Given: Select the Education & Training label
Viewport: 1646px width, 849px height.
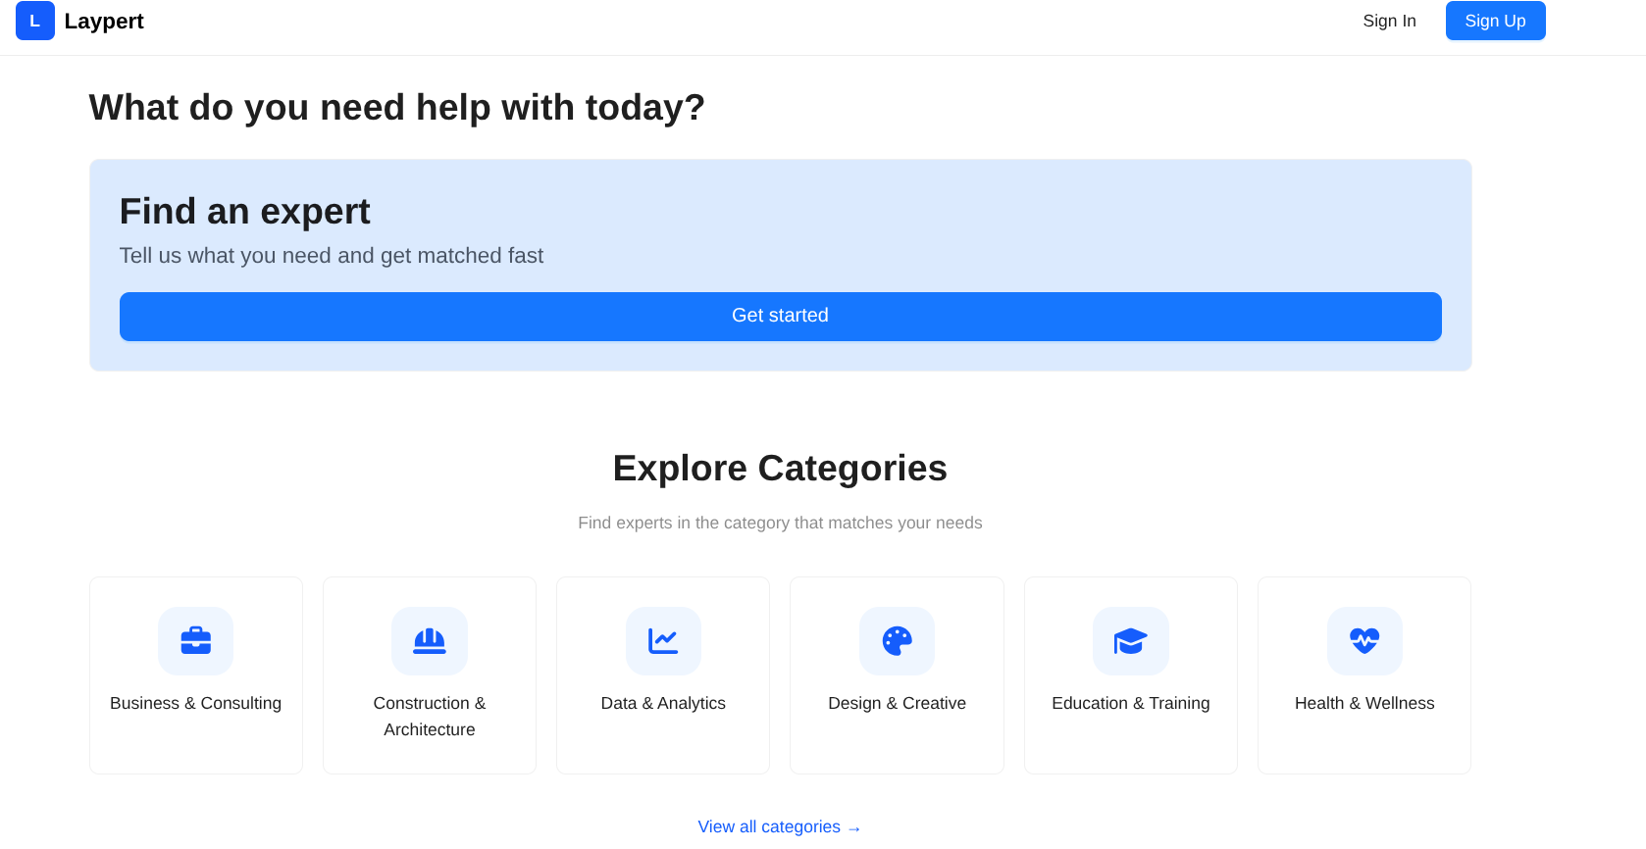Looking at the screenshot, I should pos(1130,703).
